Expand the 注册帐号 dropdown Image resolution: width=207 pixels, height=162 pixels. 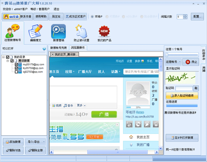click(x=174, y=62)
